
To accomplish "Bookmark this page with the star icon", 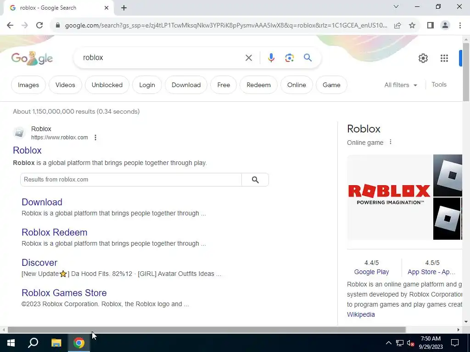I will [x=412, y=25].
